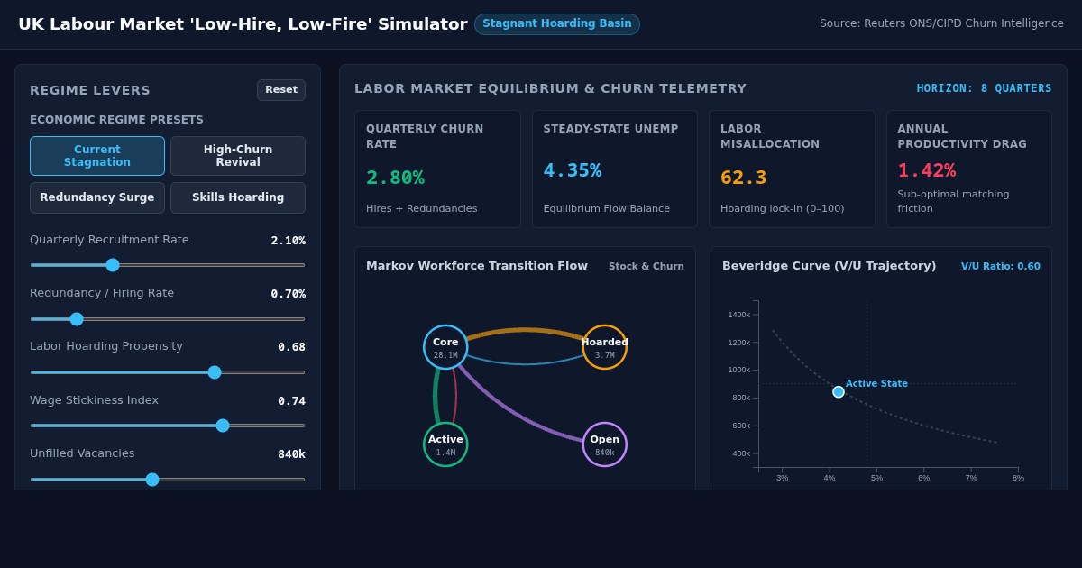The image size is (1082, 568).
Task: Select the Current Stagnation preset
Action: click(x=97, y=156)
